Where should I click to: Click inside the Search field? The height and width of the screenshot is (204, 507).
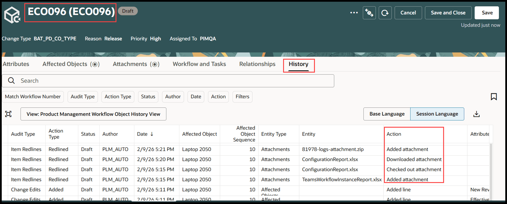click(168, 81)
